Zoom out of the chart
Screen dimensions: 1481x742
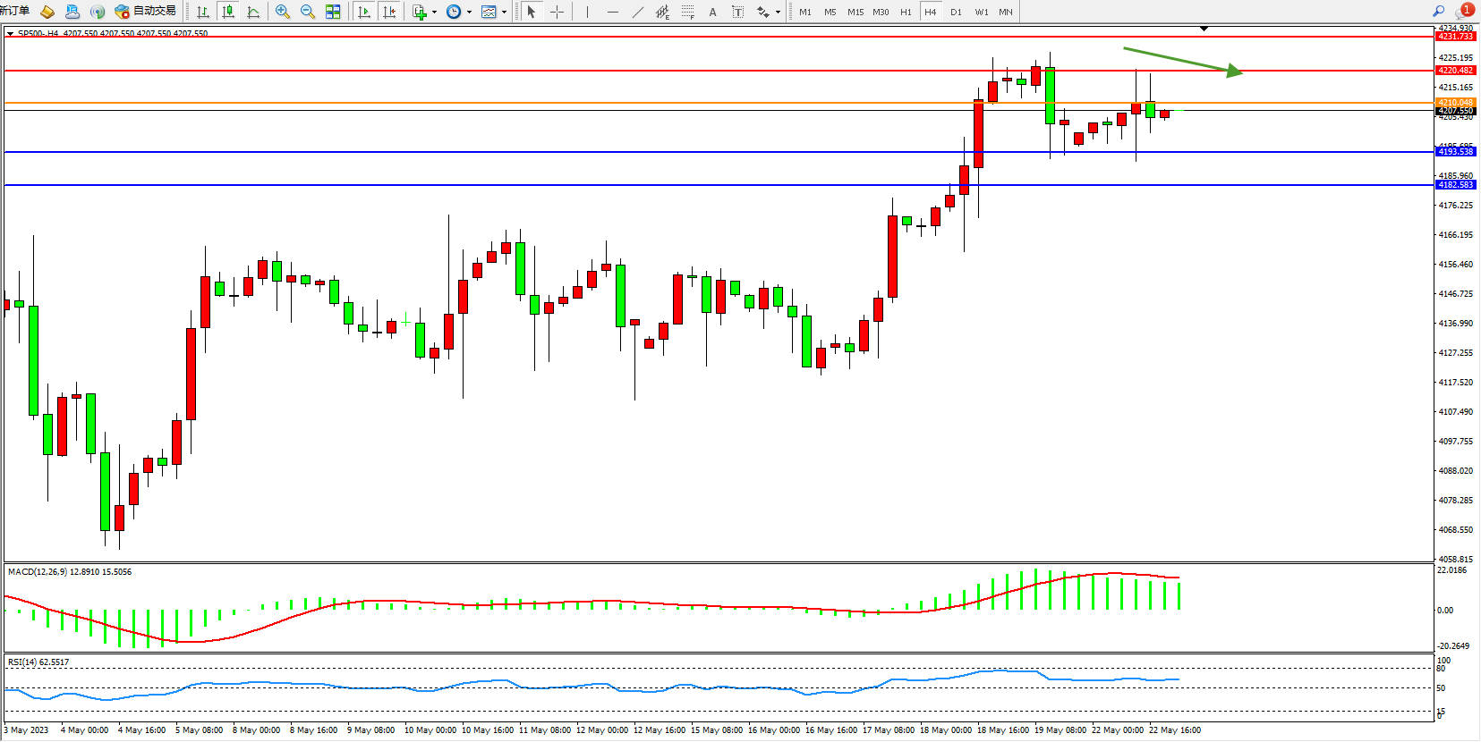pos(308,12)
